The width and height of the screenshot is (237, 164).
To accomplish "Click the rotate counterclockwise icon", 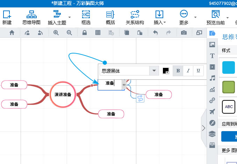I will [40, 33].
